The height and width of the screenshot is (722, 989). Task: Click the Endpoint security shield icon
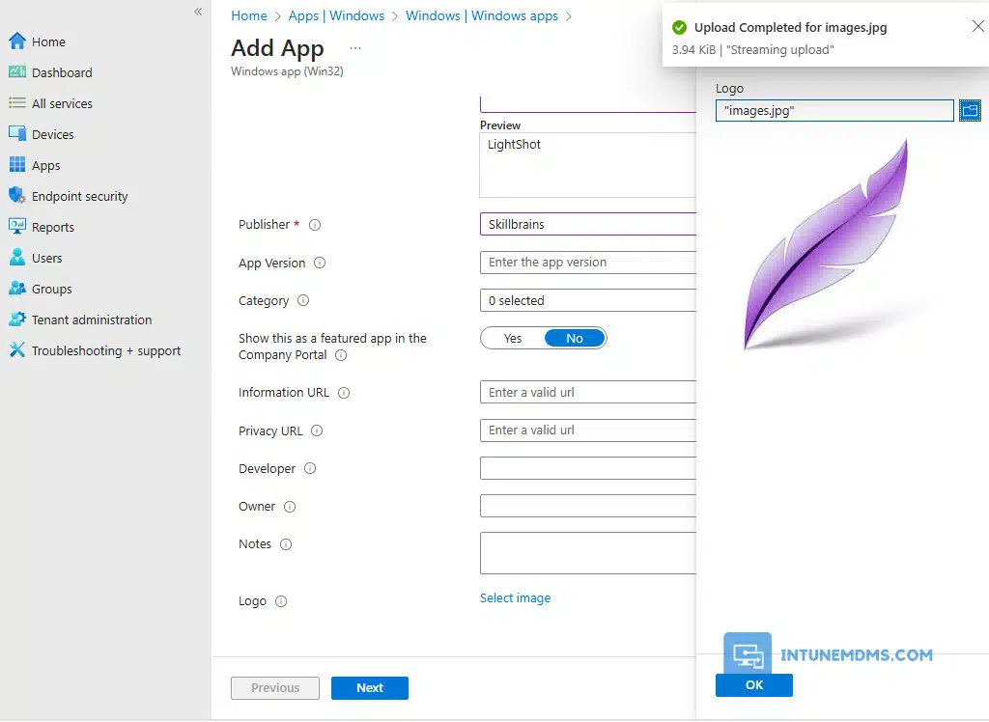point(16,196)
